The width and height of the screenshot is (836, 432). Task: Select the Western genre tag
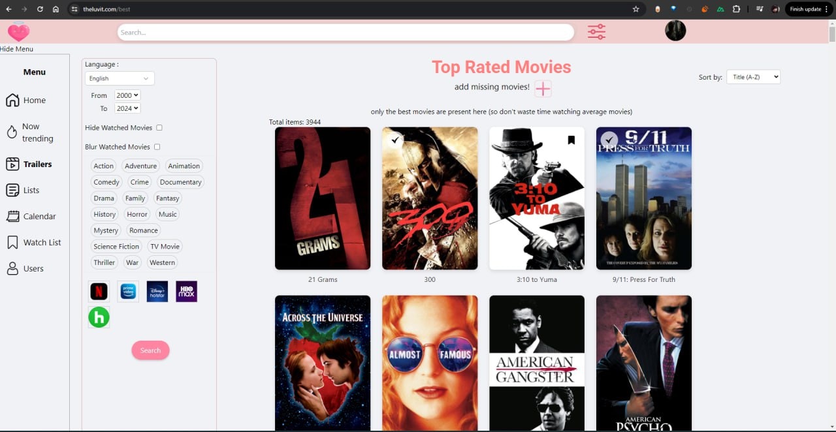tap(163, 262)
